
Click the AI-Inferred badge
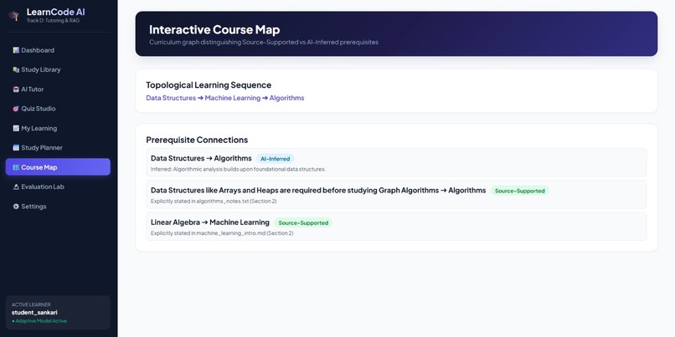point(275,159)
